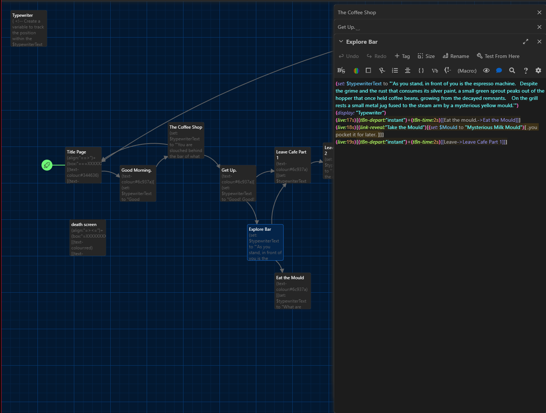Select the Explore Bar passage card on the map

(x=265, y=242)
